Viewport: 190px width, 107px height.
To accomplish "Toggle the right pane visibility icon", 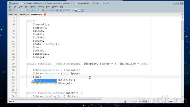I will coord(69,10).
